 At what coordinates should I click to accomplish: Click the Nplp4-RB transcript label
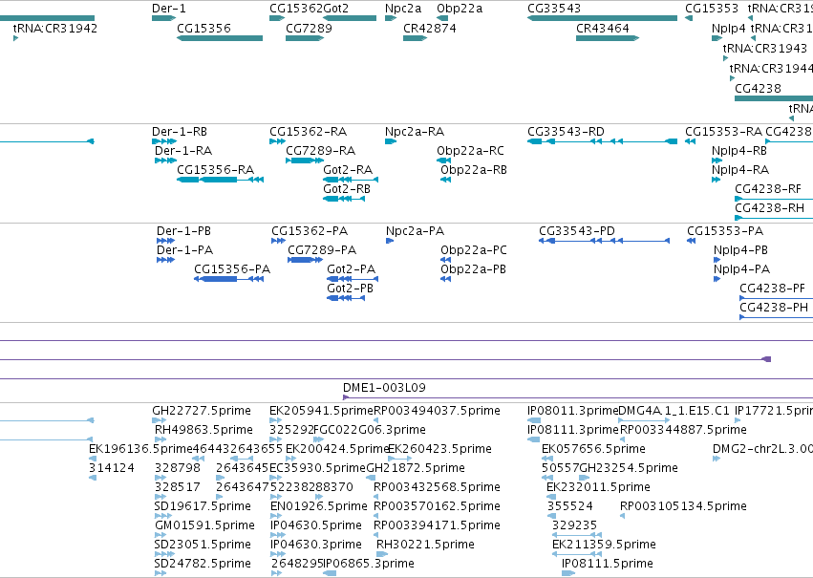tap(738, 151)
